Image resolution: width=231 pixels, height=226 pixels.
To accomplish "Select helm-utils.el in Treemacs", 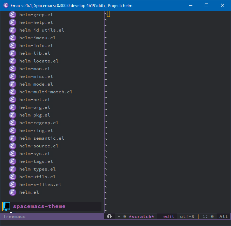I will click(38, 177).
